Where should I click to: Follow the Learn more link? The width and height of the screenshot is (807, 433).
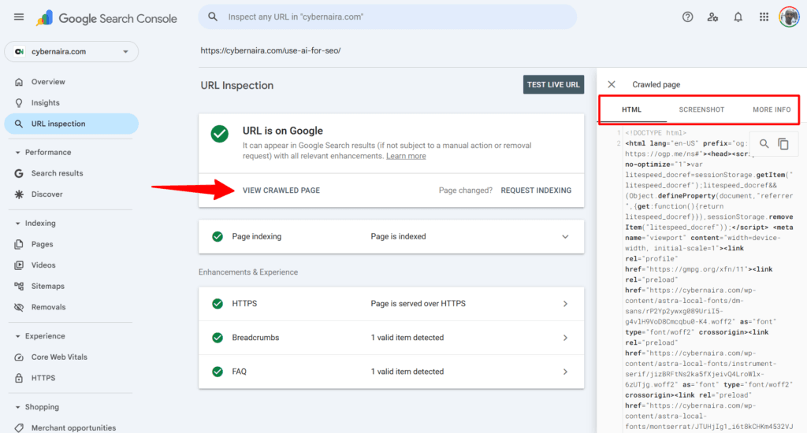click(406, 156)
